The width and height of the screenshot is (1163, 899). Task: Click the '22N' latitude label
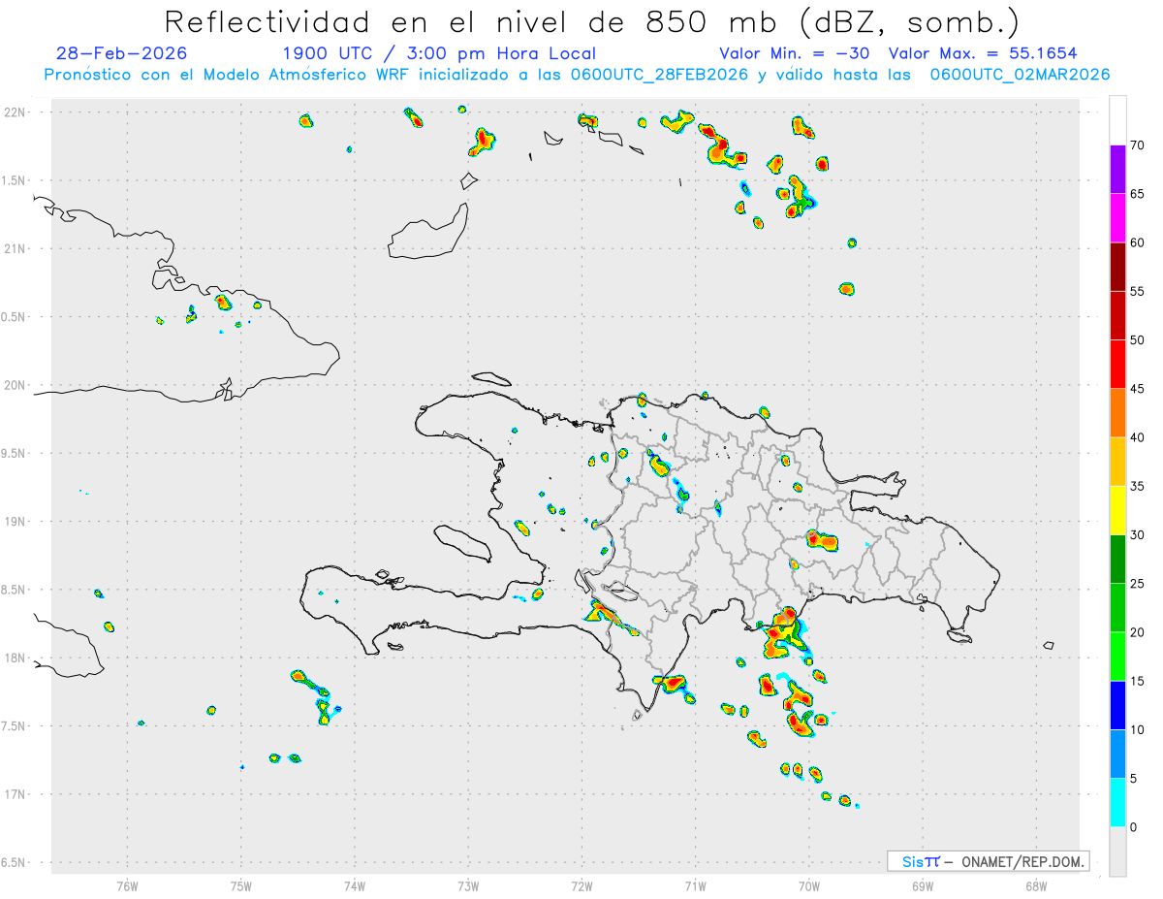click(15, 112)
